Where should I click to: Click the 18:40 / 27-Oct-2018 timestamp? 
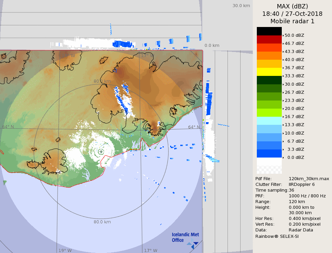[x=292, y=14]
